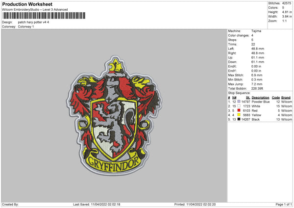The width and height of the screenshot is (294, 208).
Task: Click the Max Stitch value '6.9 mm'
Action: pos(257,75)
